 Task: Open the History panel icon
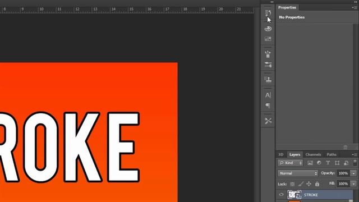[268, 13]
